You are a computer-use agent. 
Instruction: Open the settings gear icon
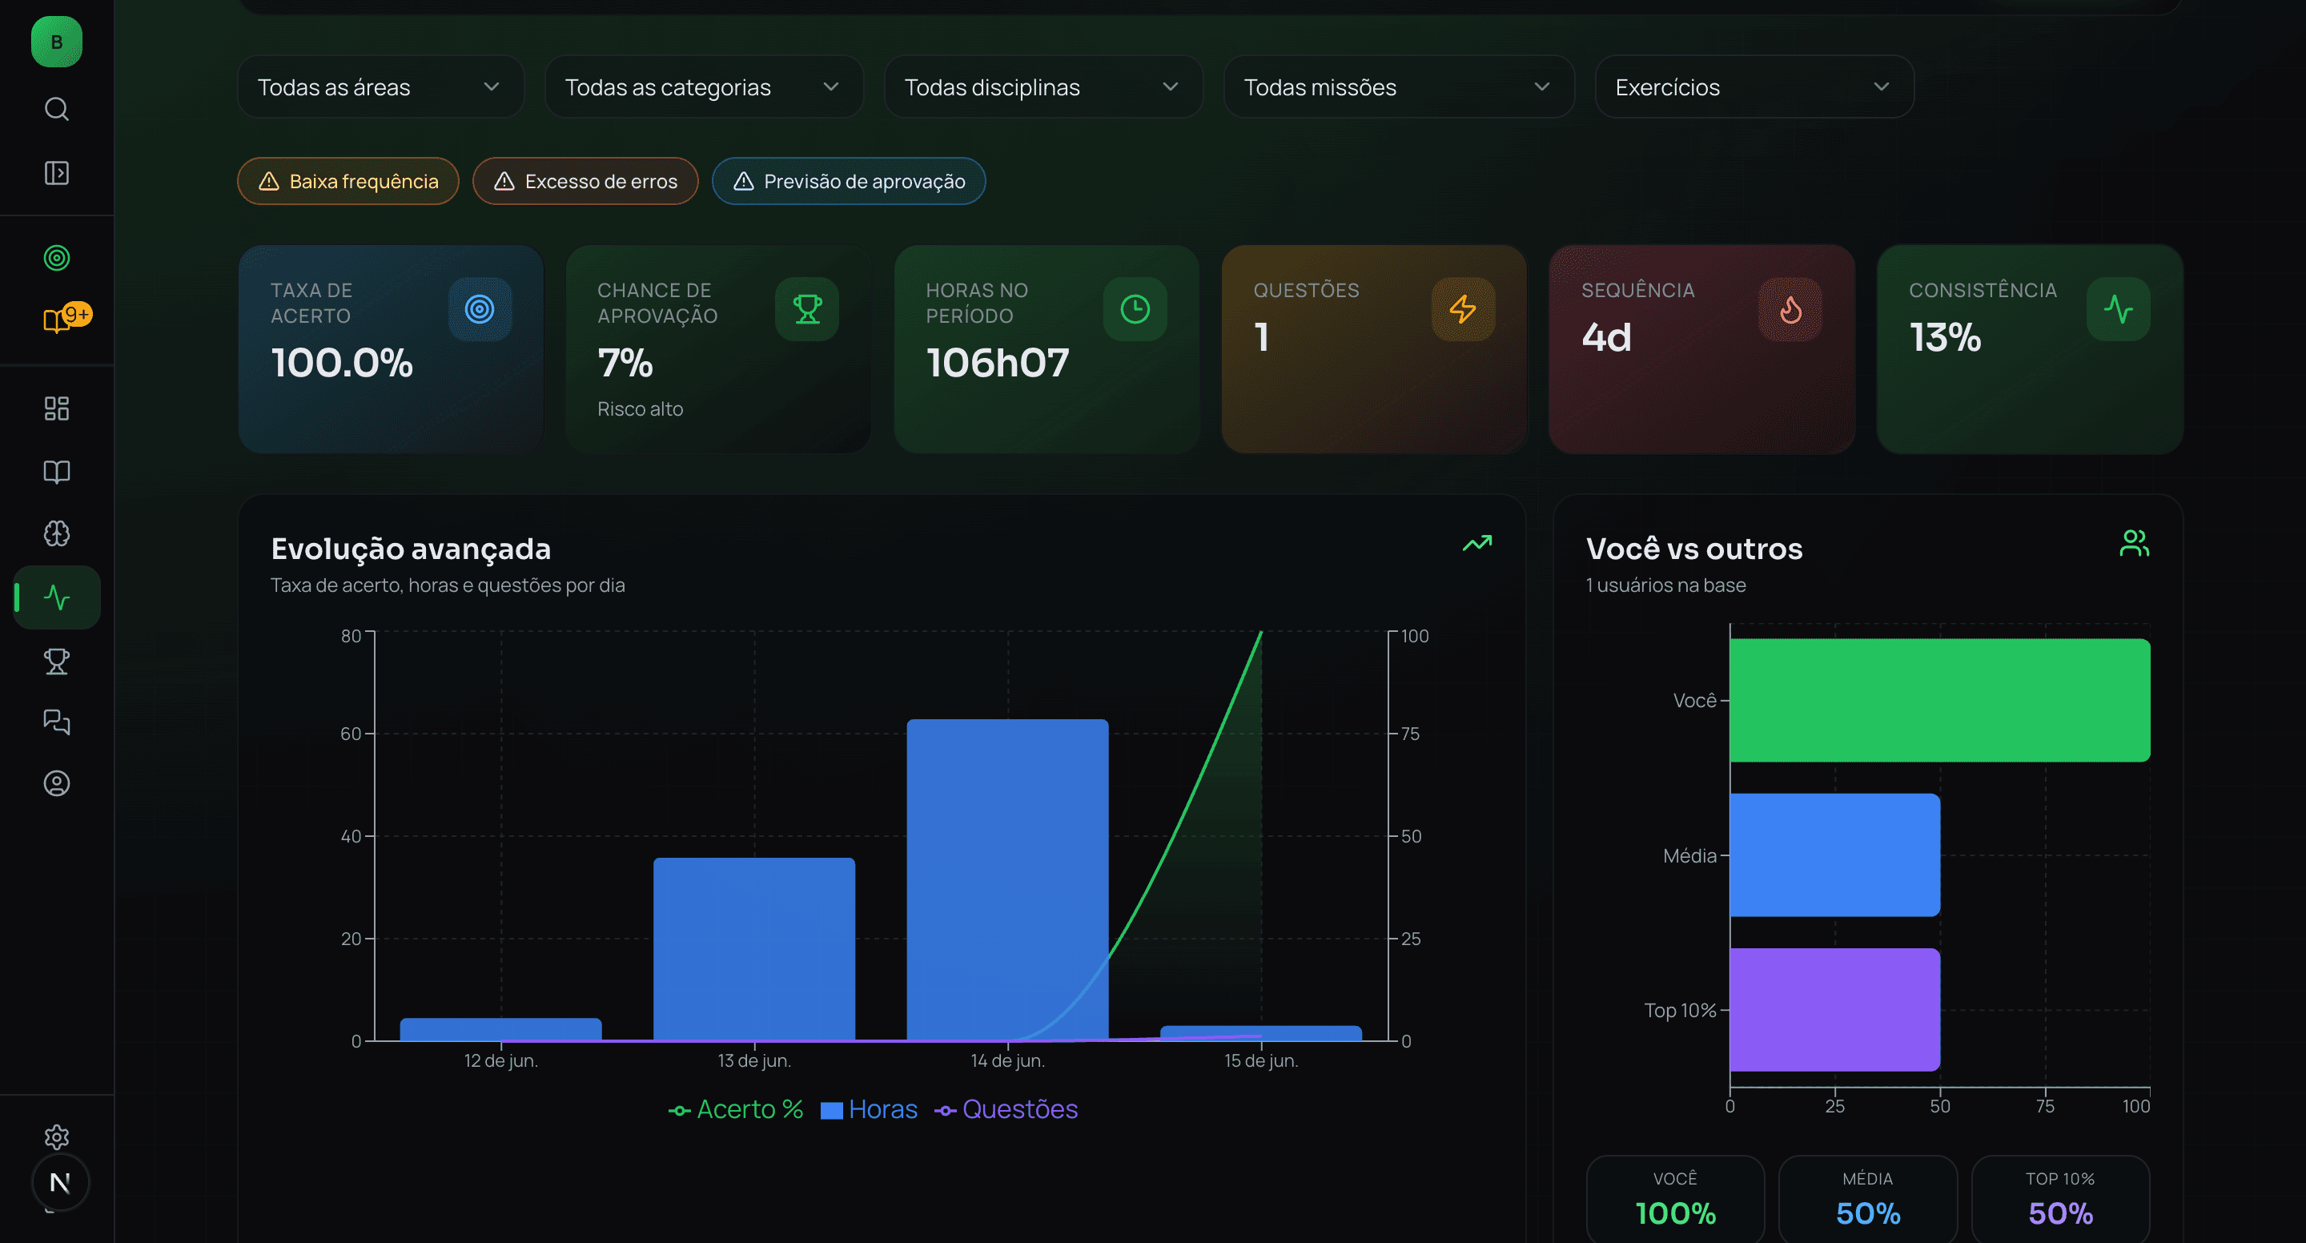[56, 1137]
